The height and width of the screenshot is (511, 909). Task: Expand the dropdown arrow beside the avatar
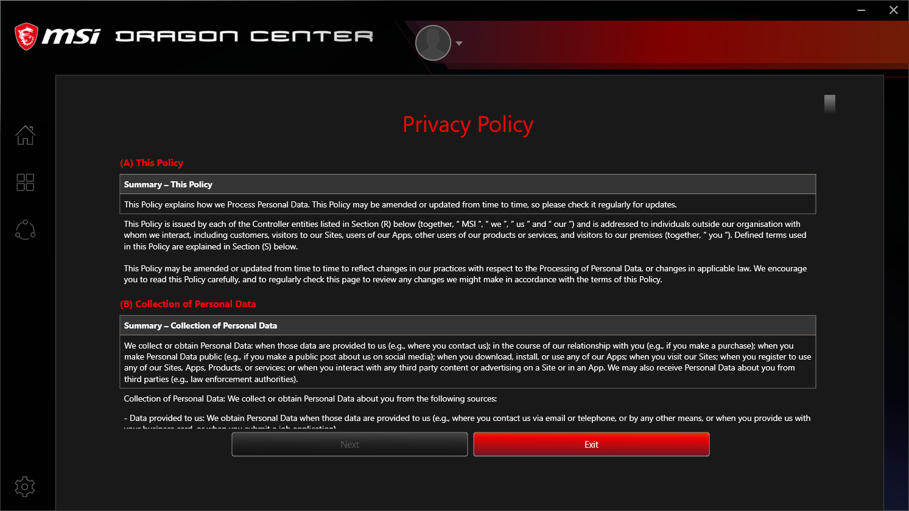pyautogui.click(x=459, y=43)
